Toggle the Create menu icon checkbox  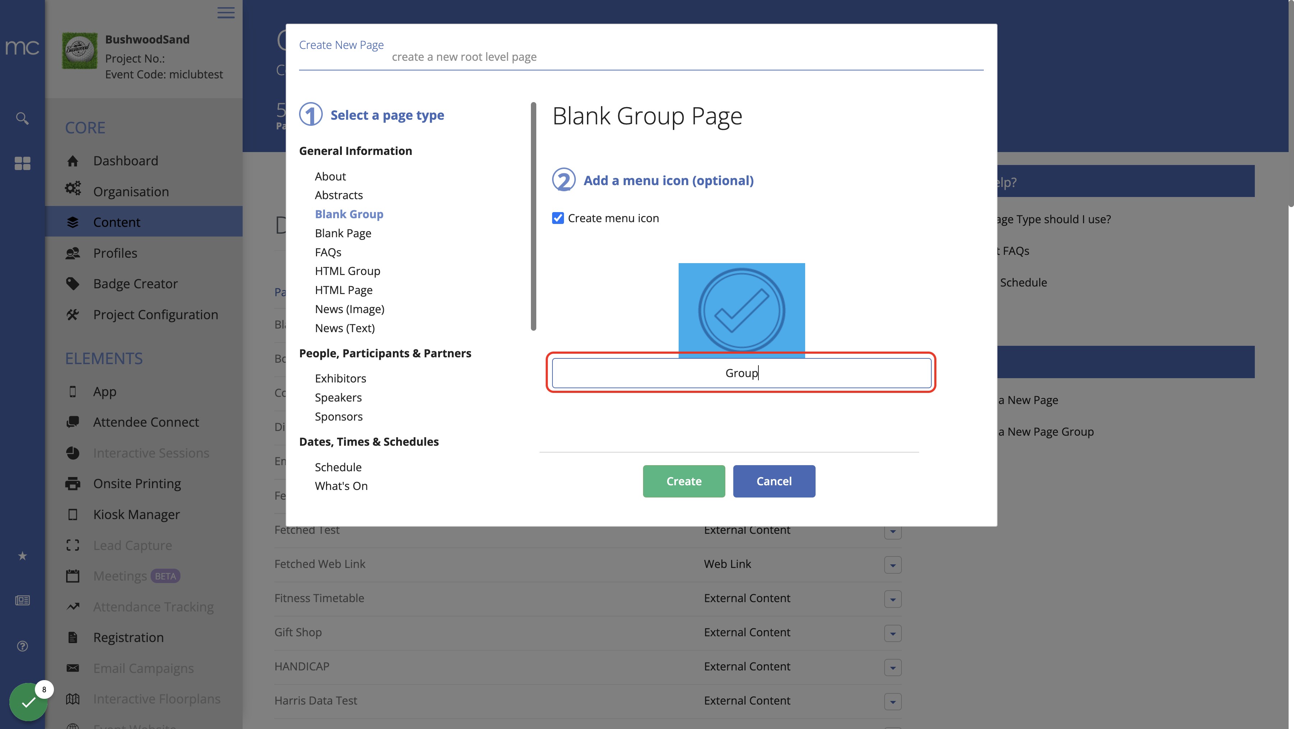[557, 217]
